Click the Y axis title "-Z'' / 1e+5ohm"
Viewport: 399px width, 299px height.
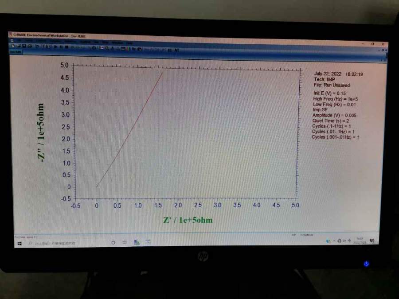pyautogui.click(x=41, y=132)
